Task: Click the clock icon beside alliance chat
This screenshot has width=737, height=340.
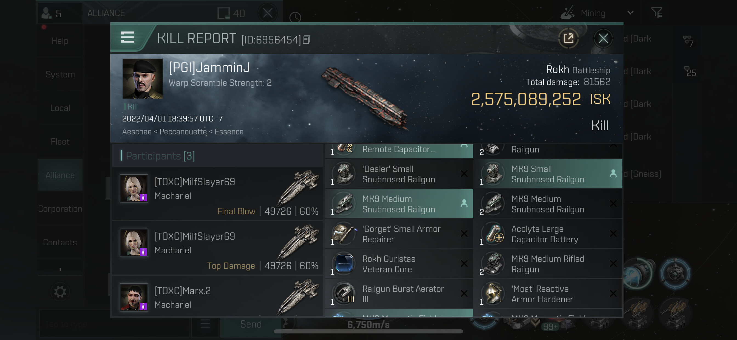Action: click(x=295, y=17)
